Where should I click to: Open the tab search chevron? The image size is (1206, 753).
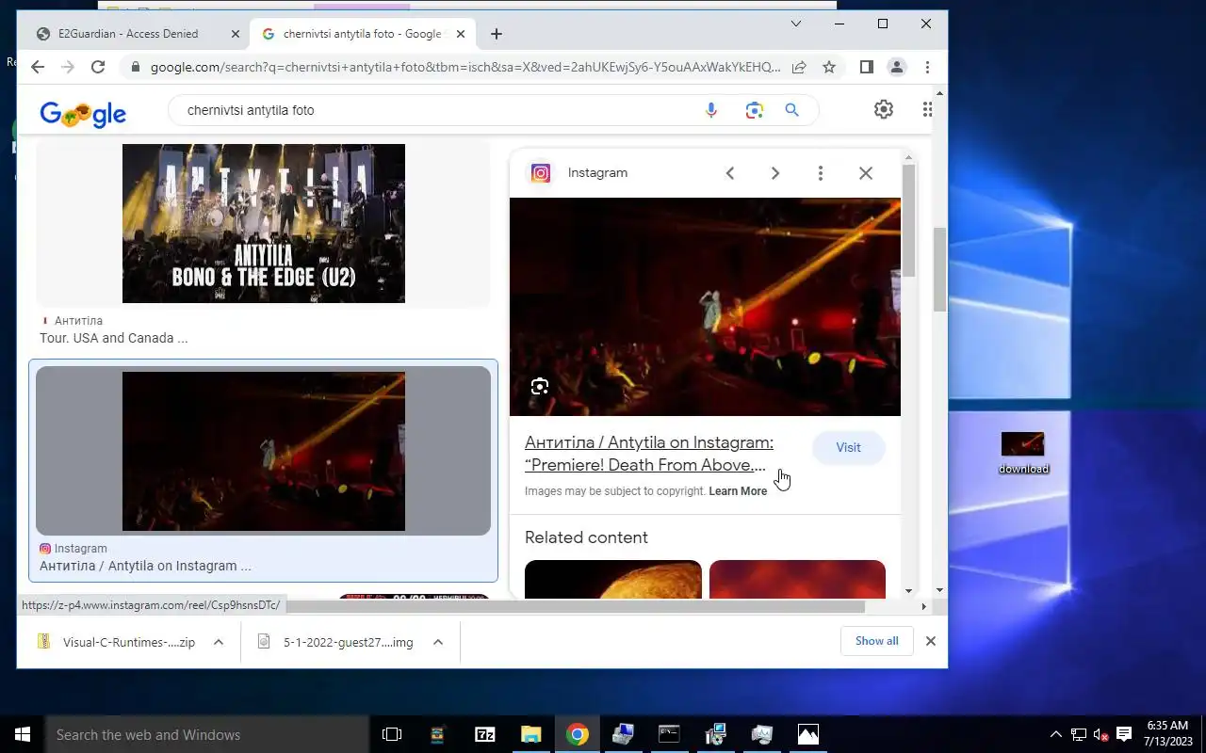point(796,24)
